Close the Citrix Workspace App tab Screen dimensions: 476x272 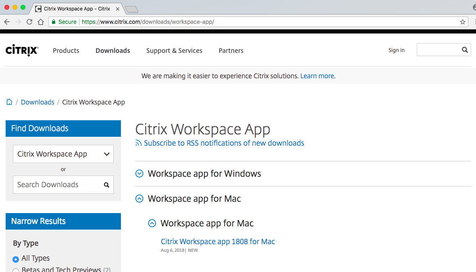117,9
